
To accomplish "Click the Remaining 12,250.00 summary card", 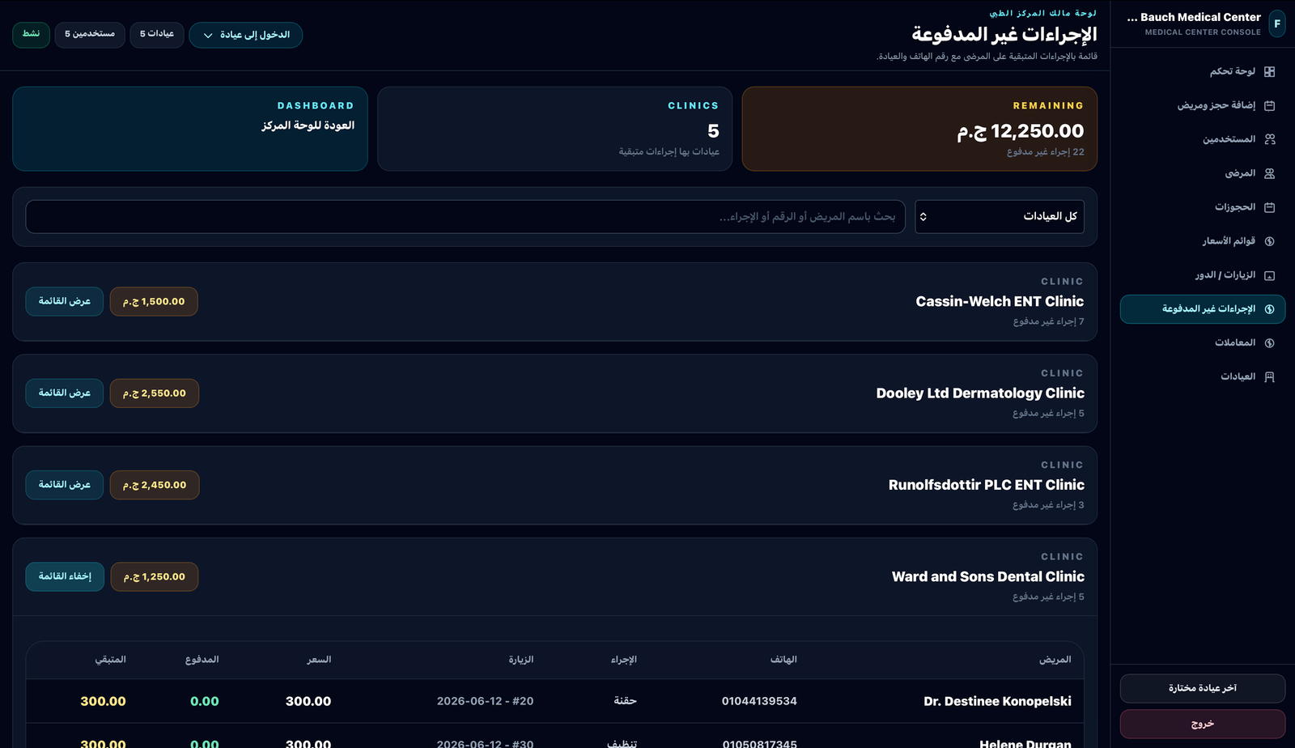I will tap(919, 129).
